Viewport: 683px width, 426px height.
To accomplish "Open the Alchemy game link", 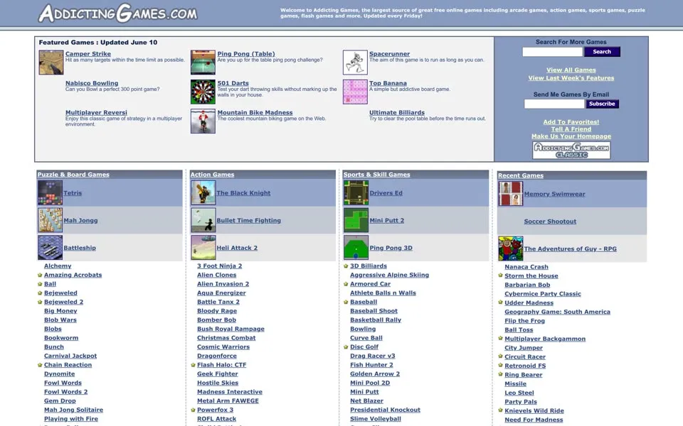I will [x=58, y=266].
